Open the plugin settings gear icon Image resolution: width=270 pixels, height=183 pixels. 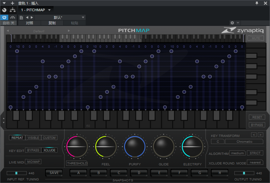pyautogui.click(x=232, y=23)
